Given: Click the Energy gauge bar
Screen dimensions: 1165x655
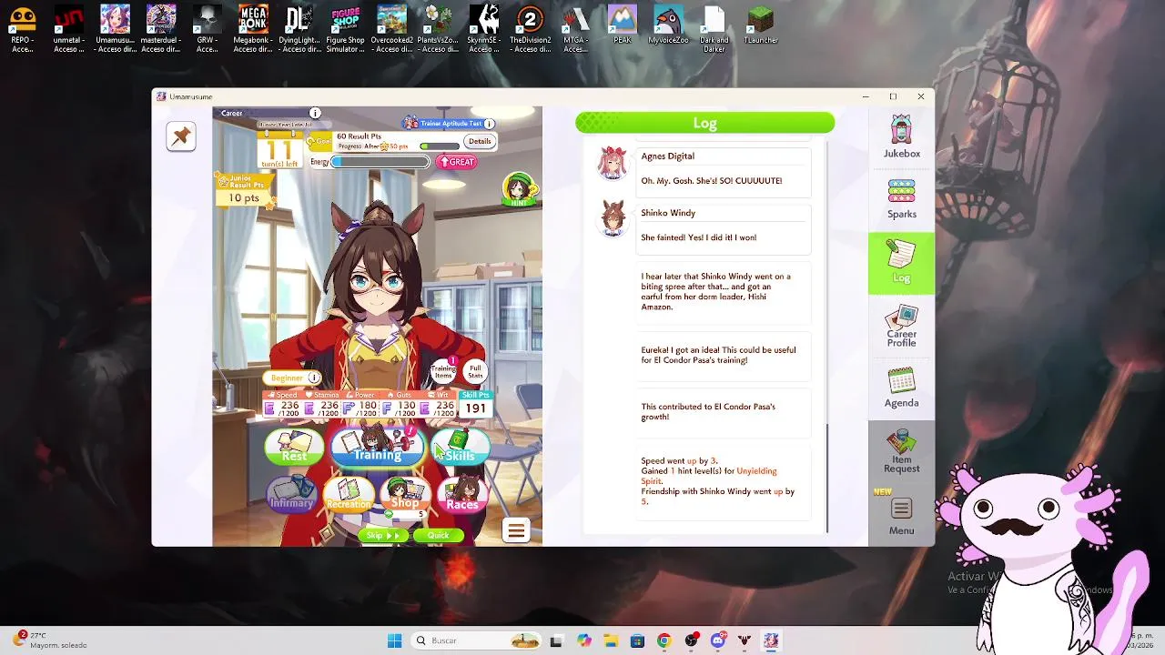Looking at the screenshot, I should coord(380,162).
